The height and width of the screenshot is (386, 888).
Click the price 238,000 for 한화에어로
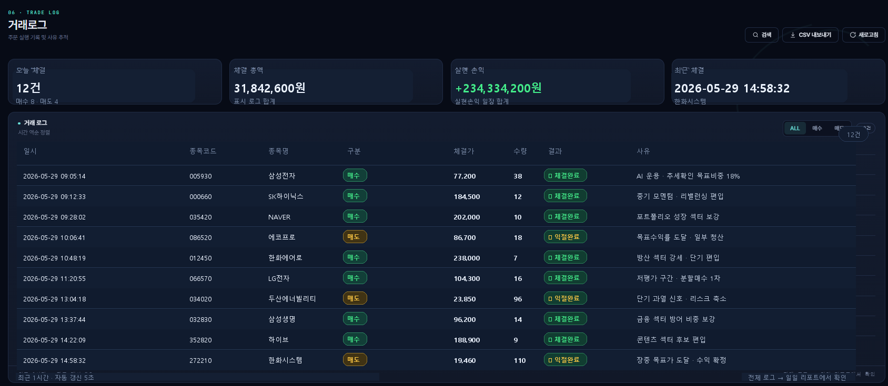467,258
